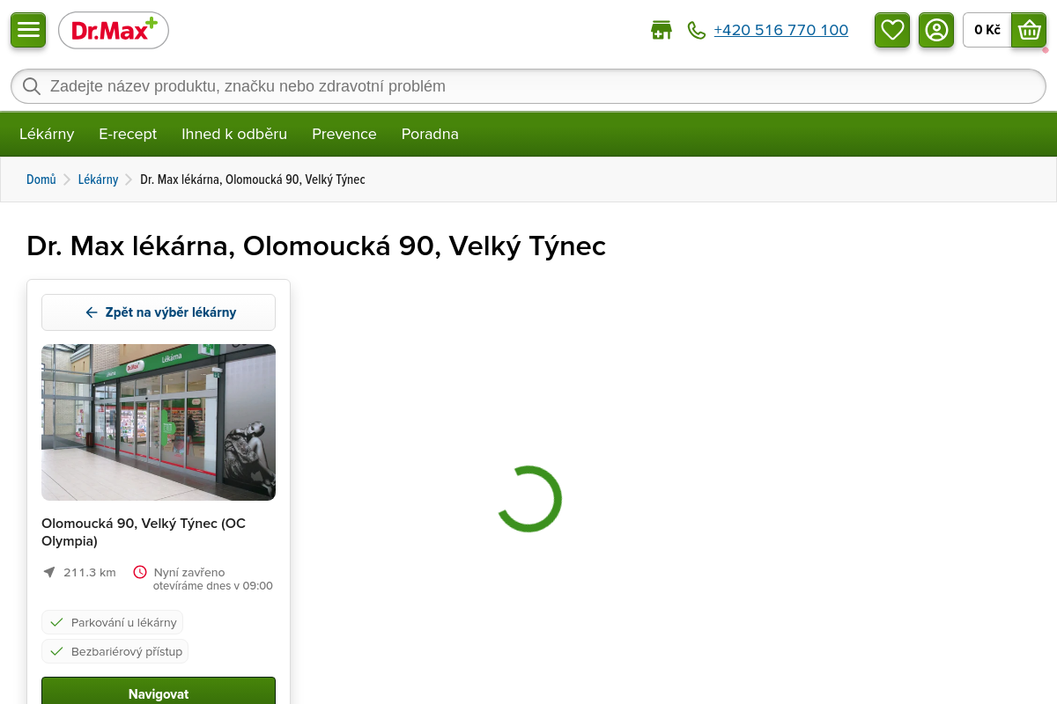Open the pharmacy store locator icon
The width and height of the screenshot is (1057, 704).
661,31
